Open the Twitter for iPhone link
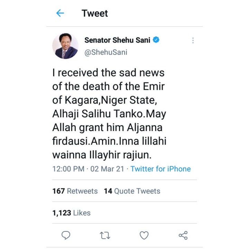The image size is (249, 249). 160,169
